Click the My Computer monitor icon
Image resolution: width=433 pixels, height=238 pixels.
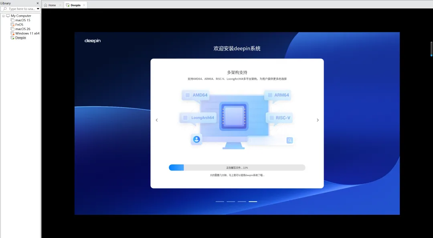pos(8,16)
